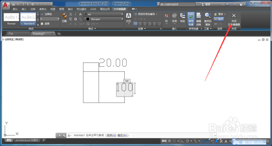Toggle the Ruler (标尺) button

click(219, 19)
